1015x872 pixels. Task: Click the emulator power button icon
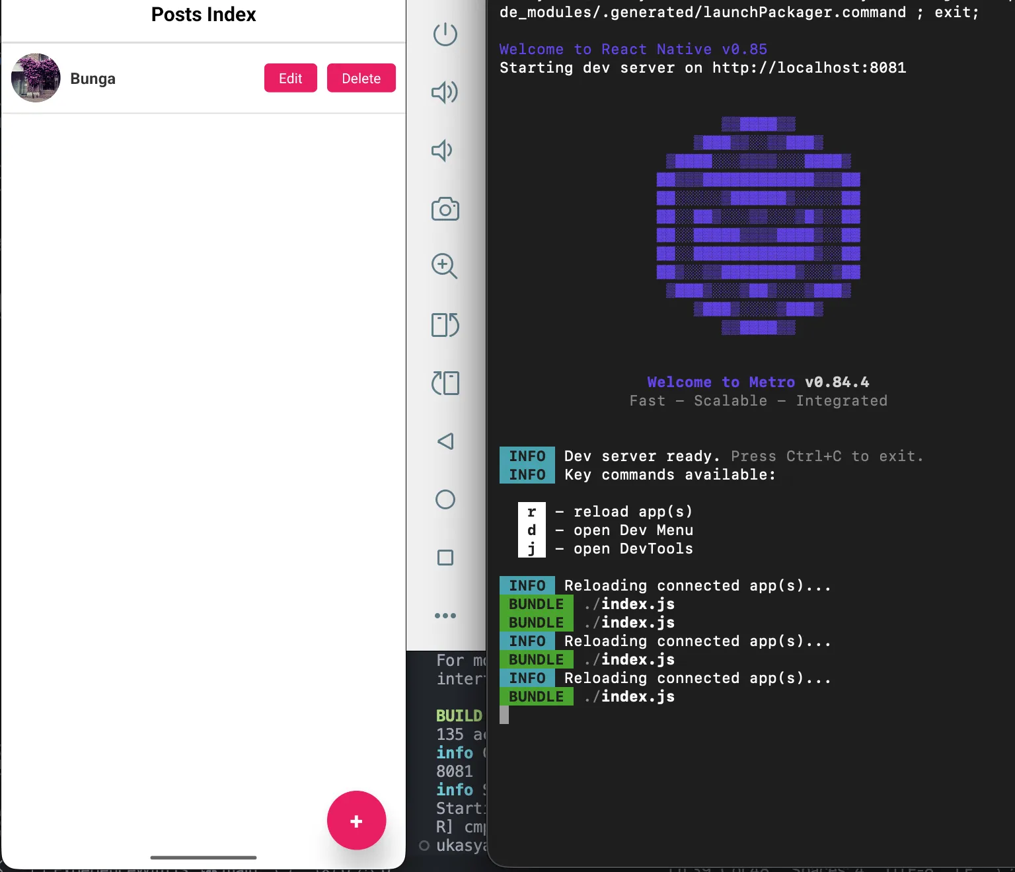click(445, 34)
